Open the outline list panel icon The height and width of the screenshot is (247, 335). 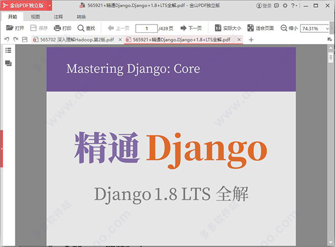8,50
